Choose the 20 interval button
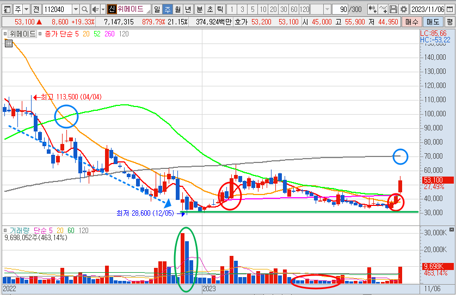This screenshot has height=295, width=456. point(273,10)
